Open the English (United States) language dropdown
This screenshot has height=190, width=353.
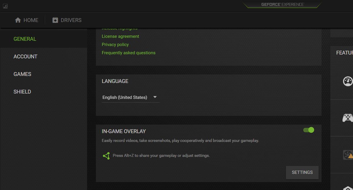click(x=130, y=97)
